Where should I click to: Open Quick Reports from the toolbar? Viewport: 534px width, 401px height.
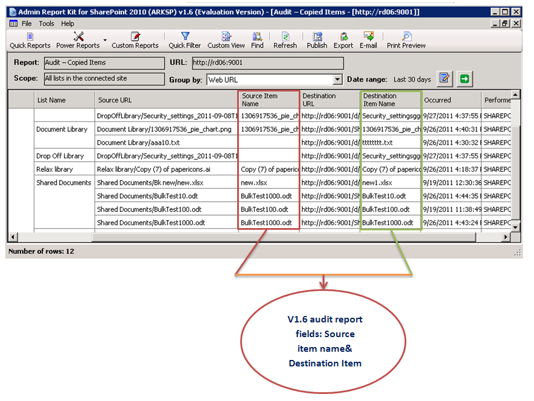click(30, 41)
